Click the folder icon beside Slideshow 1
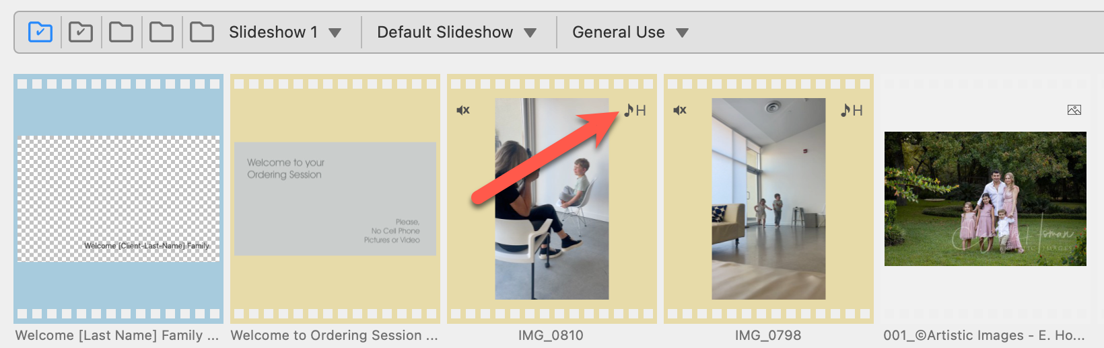Screen dimensions: 1104x348 [202, 32]
